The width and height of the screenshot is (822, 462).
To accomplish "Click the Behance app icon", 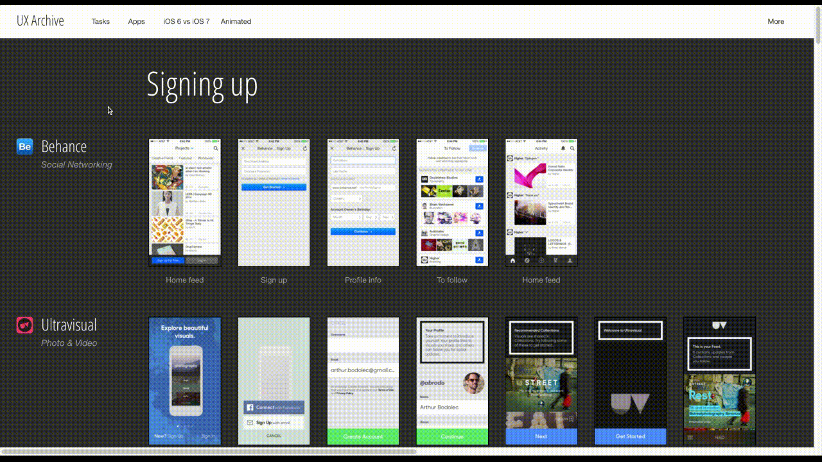I will coord(24,146).
